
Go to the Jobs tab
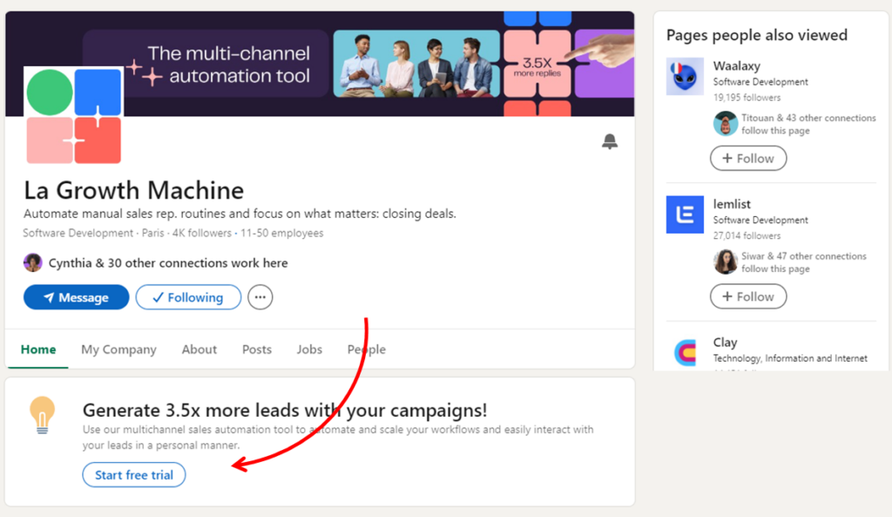click(309, 350)
